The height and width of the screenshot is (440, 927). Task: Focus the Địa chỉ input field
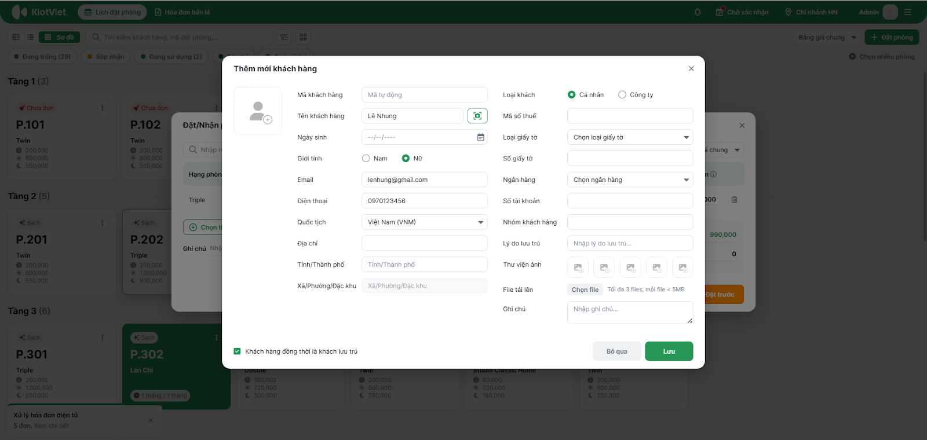coord(424,244)
